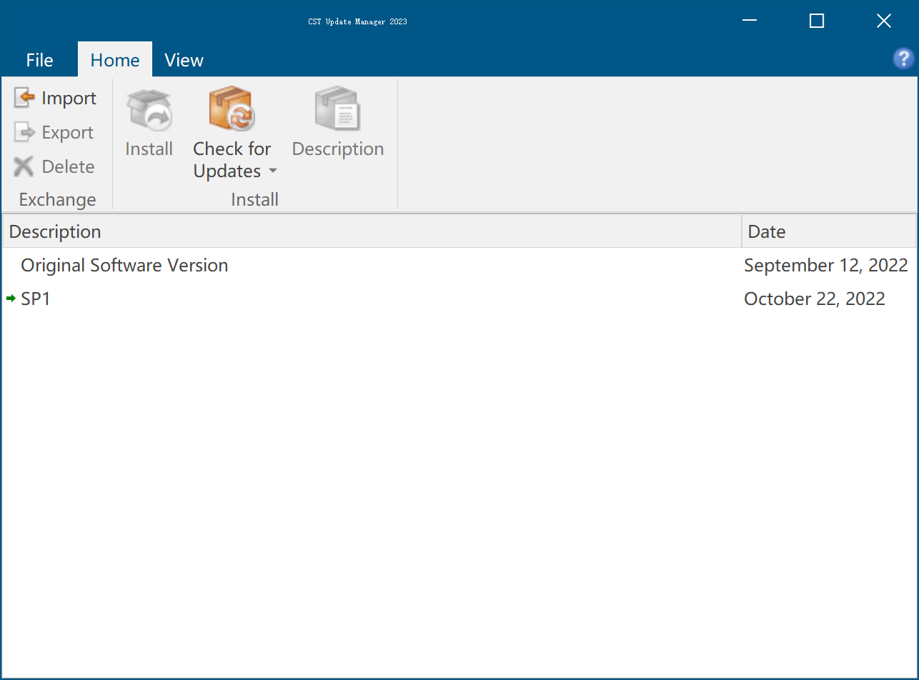Switch to the View tab
Screen dimensions: 919x680
coord(184,60)
